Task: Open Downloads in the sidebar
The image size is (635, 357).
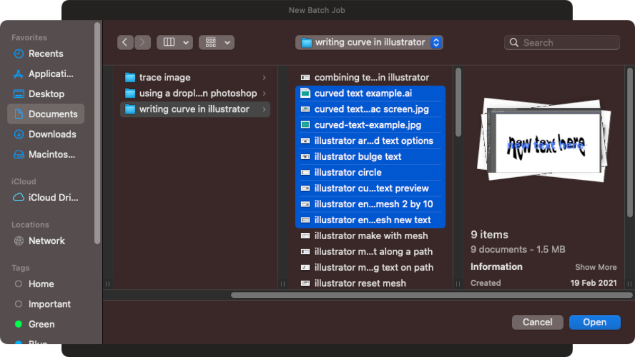Action: point(46,134)
